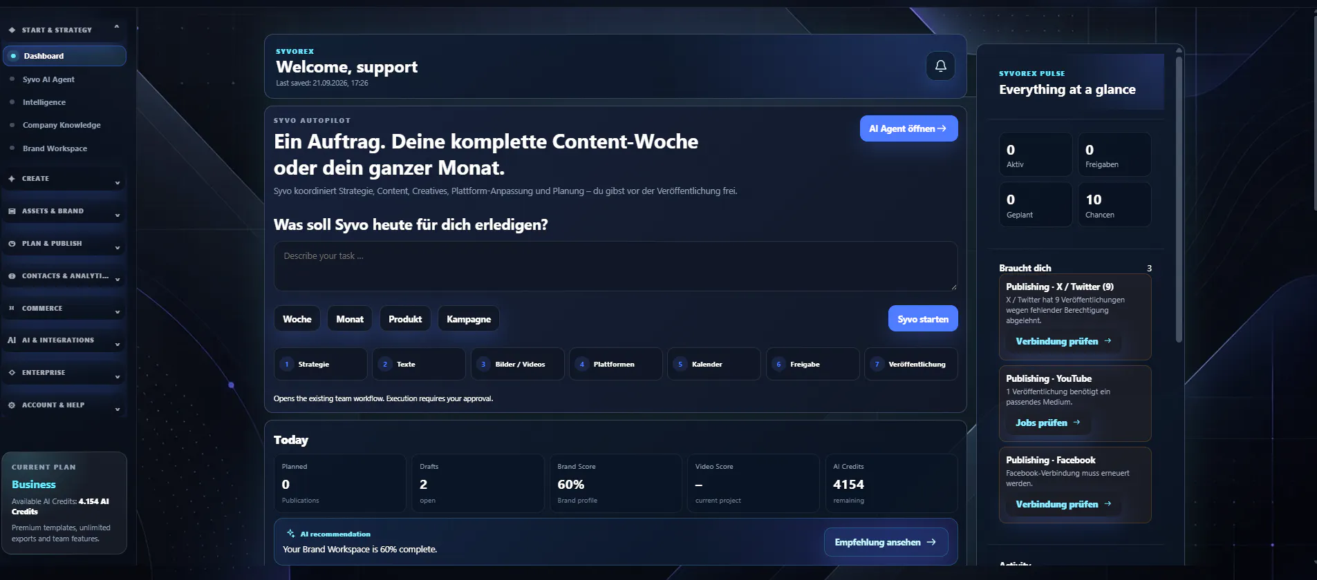Open the notifications bell
The width and height of the screenshot is (1317, 580).
(940, 66)
